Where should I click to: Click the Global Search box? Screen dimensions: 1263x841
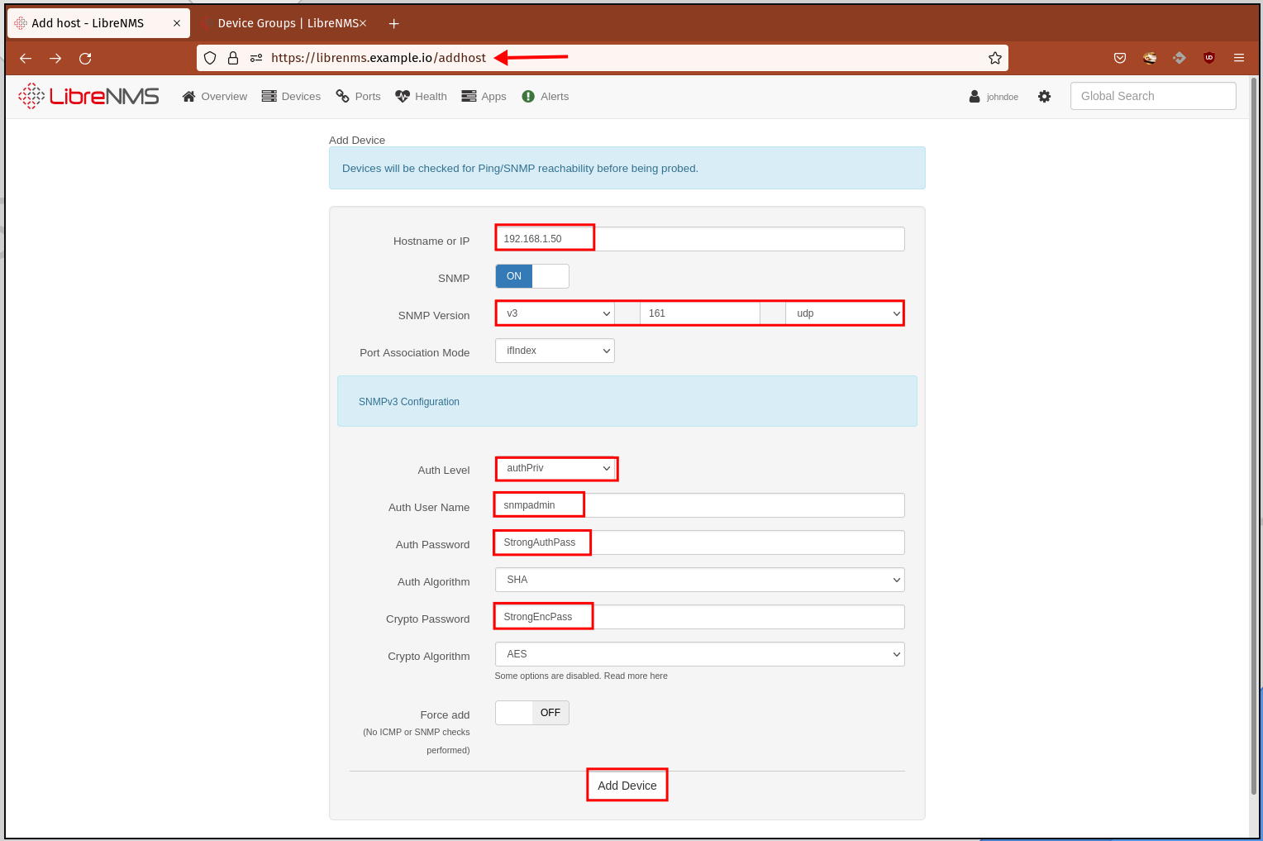tap(1153, 96)
